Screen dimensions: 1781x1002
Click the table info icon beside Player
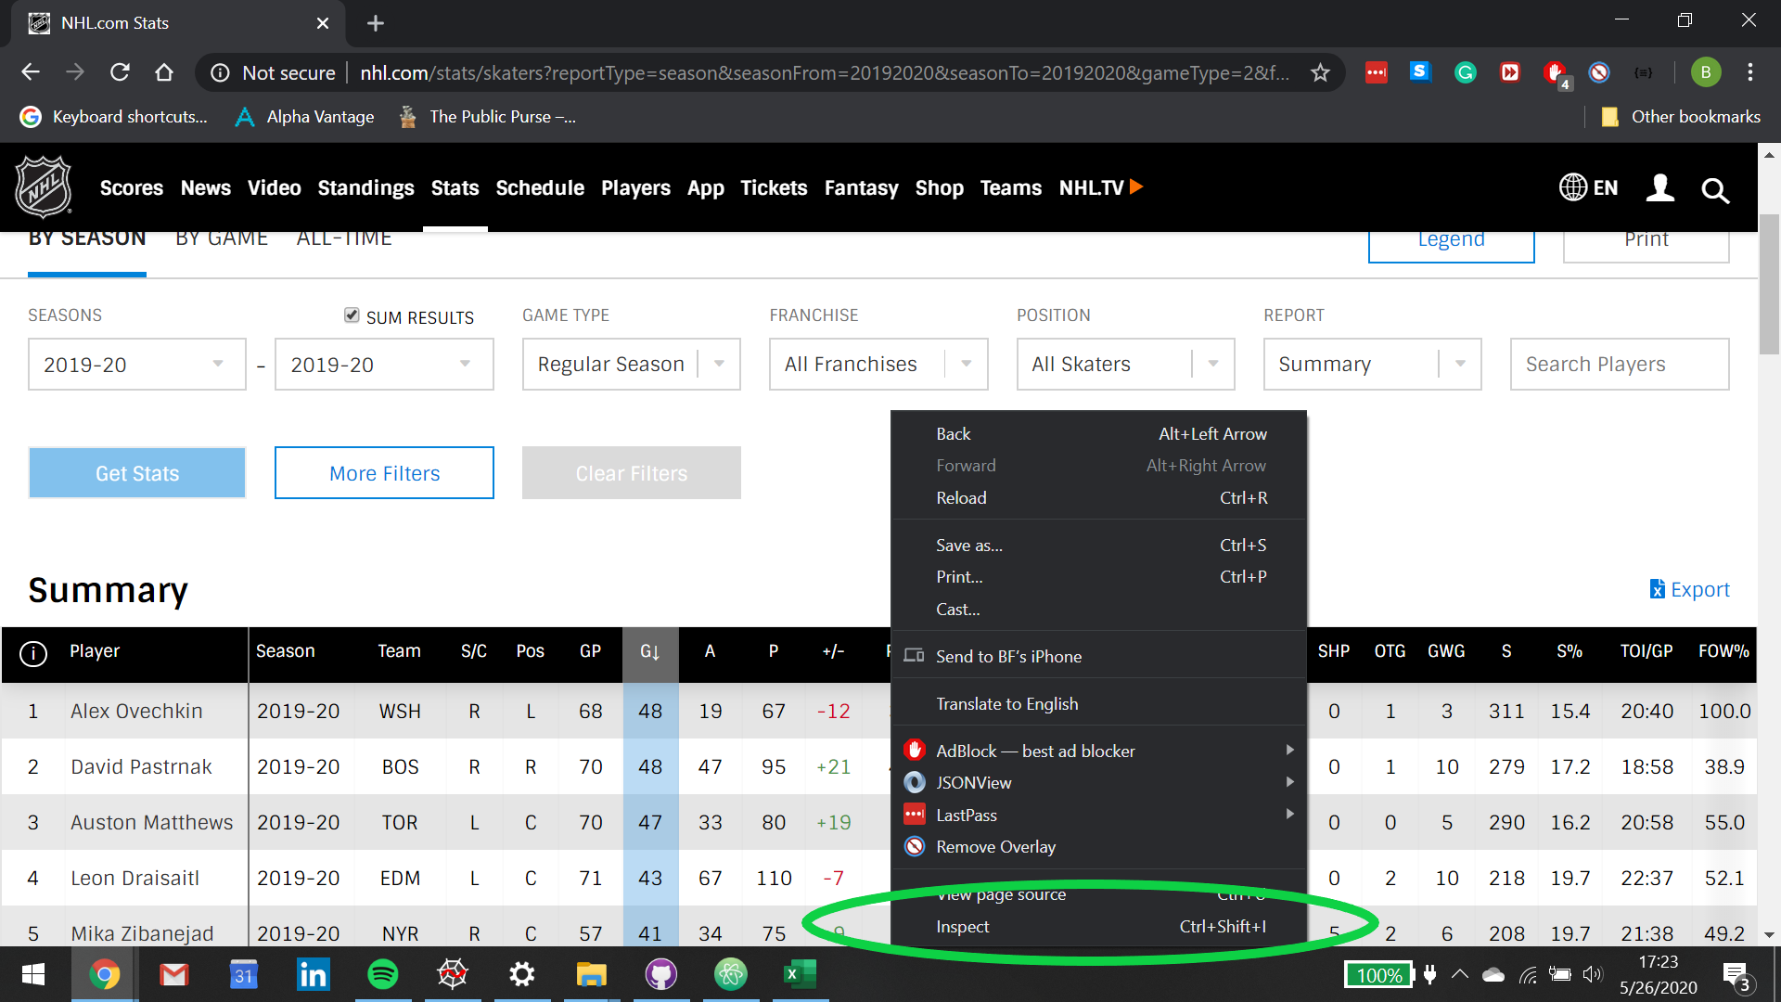click(33, 654)
